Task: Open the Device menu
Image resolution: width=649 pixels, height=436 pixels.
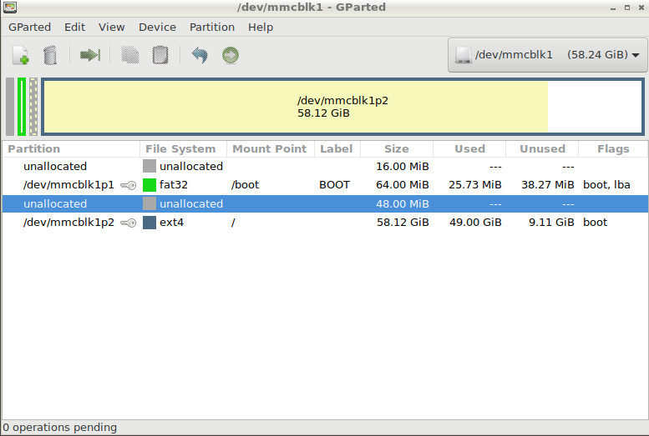Action: (157, 27)
